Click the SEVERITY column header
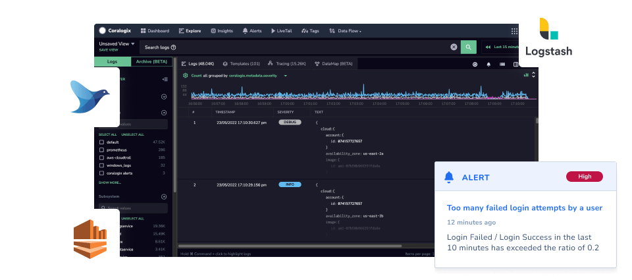This screenshot has height=280, width=632. click(286, 112)
